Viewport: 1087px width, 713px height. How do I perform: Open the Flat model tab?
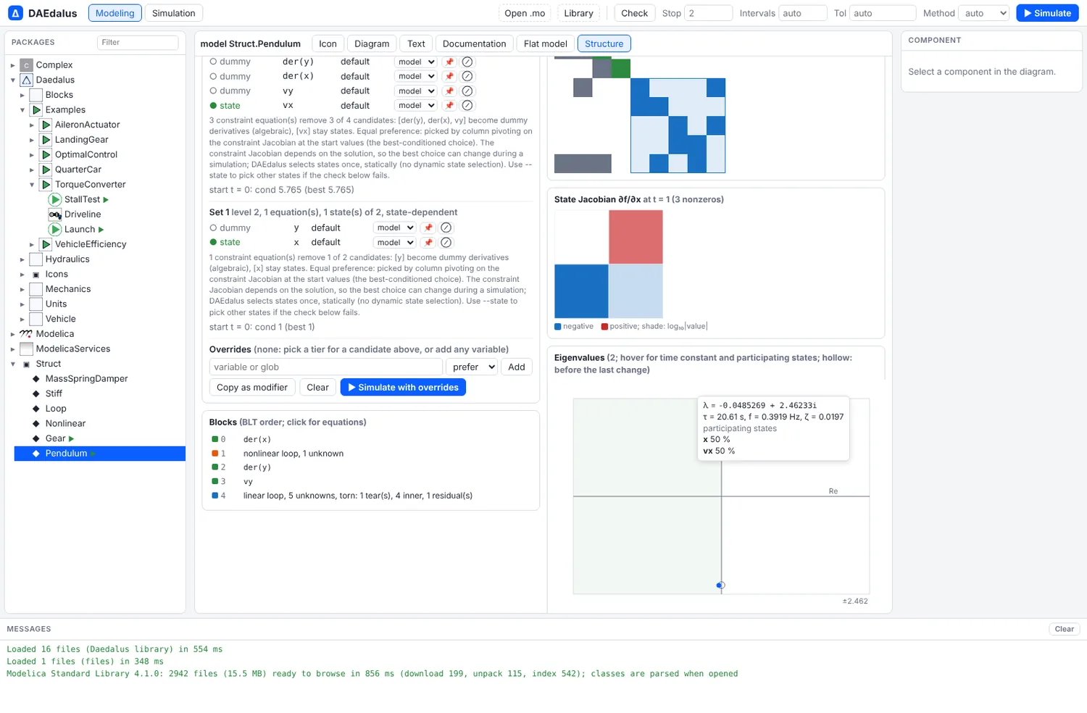pos(546,43)
